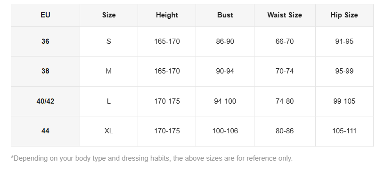This screenshot has height=171, width=385.
Task: Select the S size cell
Action: point(109,41)
